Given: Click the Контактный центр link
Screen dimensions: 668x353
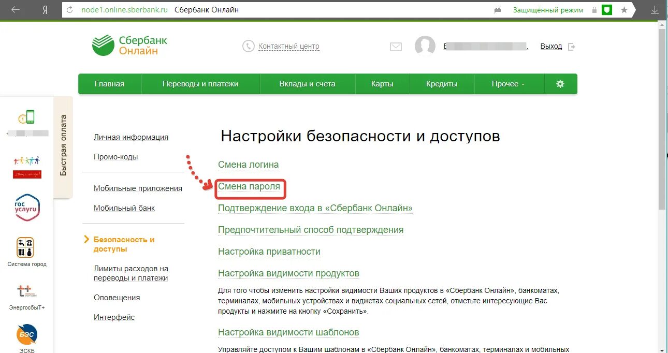Looking at the screenshot, I should (289, 47).
